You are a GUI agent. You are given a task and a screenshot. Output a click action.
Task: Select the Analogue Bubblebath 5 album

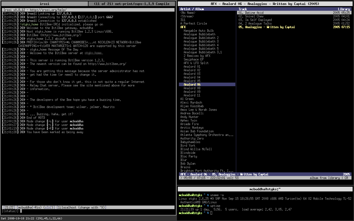pyautogui.click(x=201, y=49)
